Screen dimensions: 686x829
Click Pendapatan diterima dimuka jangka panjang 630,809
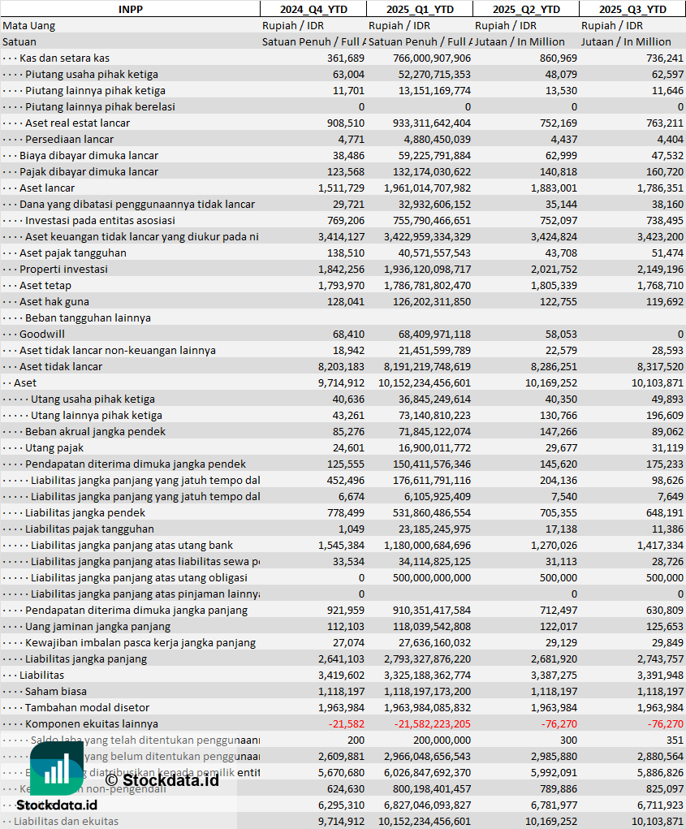(665, 611)
